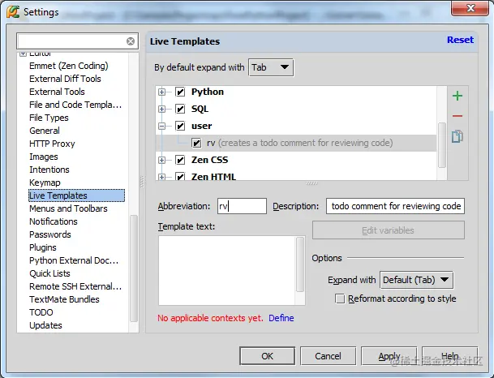Click the Edit variables button
This screenshot has height=378, width=494.
(x=388, y=230)
